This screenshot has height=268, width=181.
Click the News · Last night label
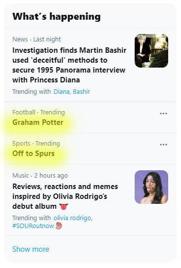pos(36,39)
